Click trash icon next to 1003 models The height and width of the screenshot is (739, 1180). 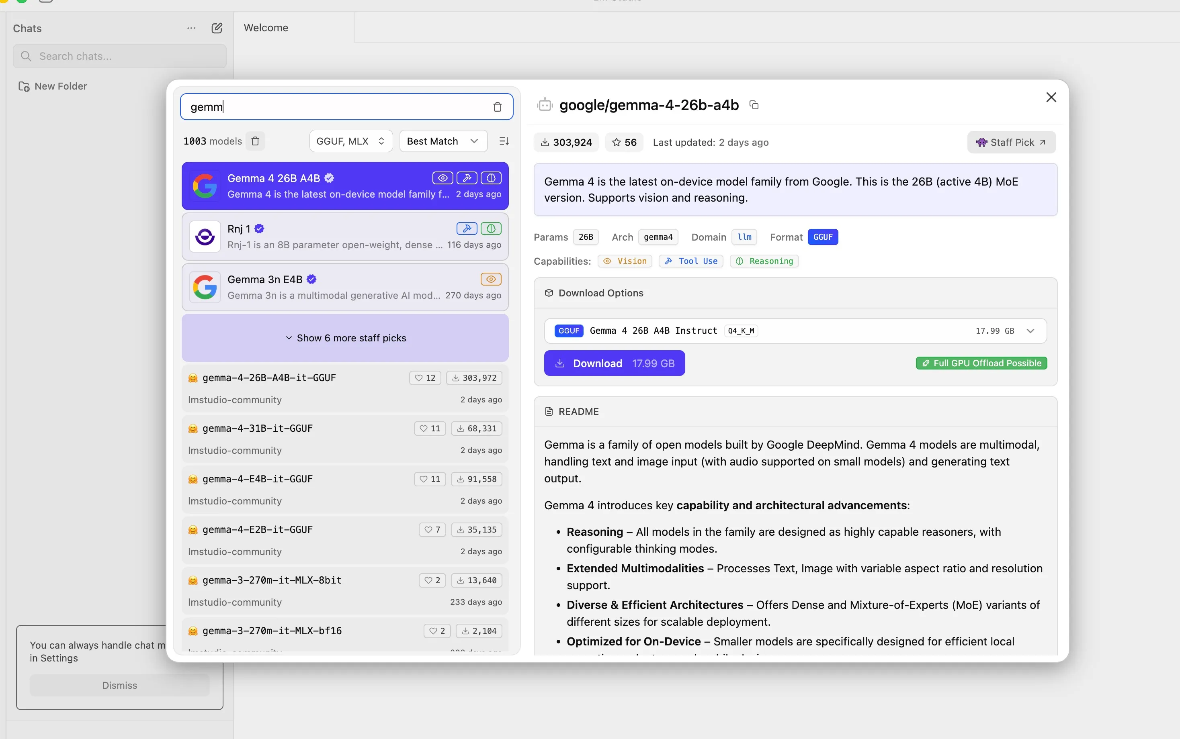(x=255, y=141)
